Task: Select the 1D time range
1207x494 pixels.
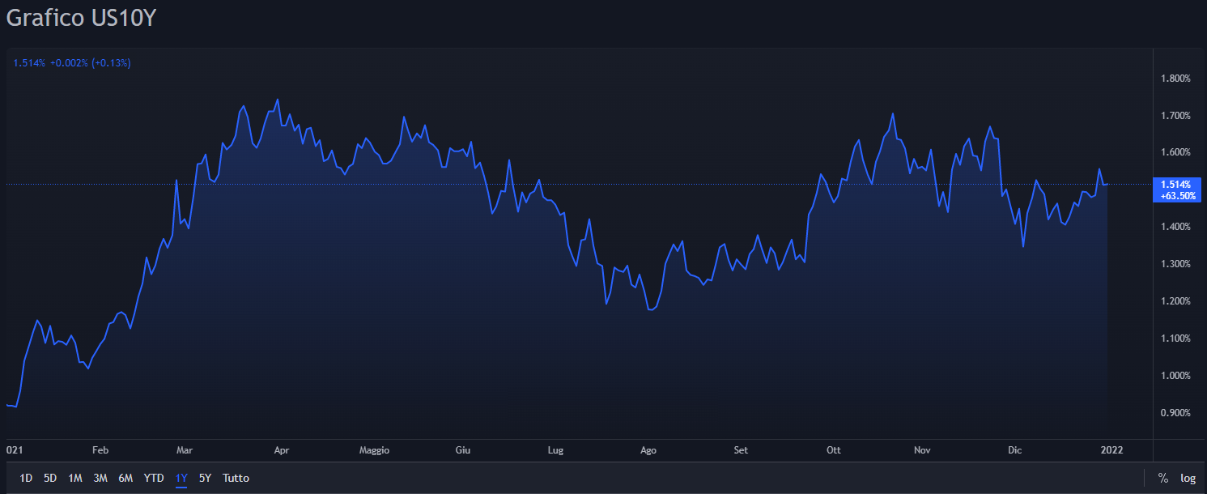Action: [26, 478]
